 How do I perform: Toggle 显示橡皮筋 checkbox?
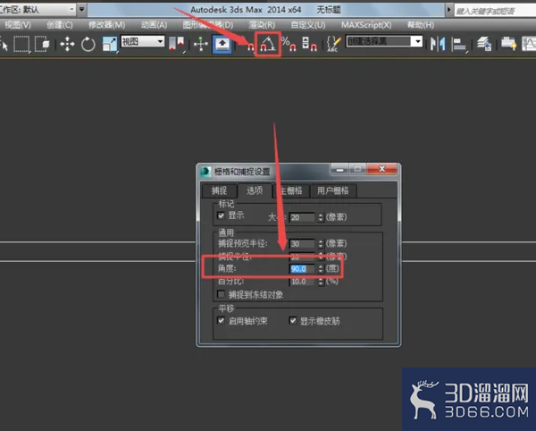coord(293,320)
